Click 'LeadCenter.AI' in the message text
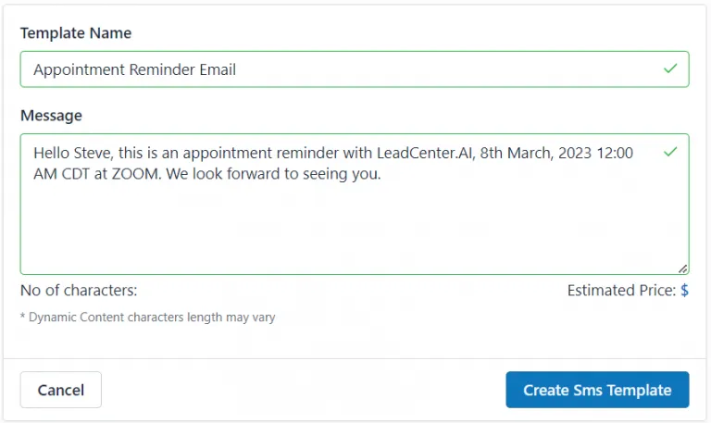This screenshot has height=423, width=711. pyautogui.click(x=425, y=154)
